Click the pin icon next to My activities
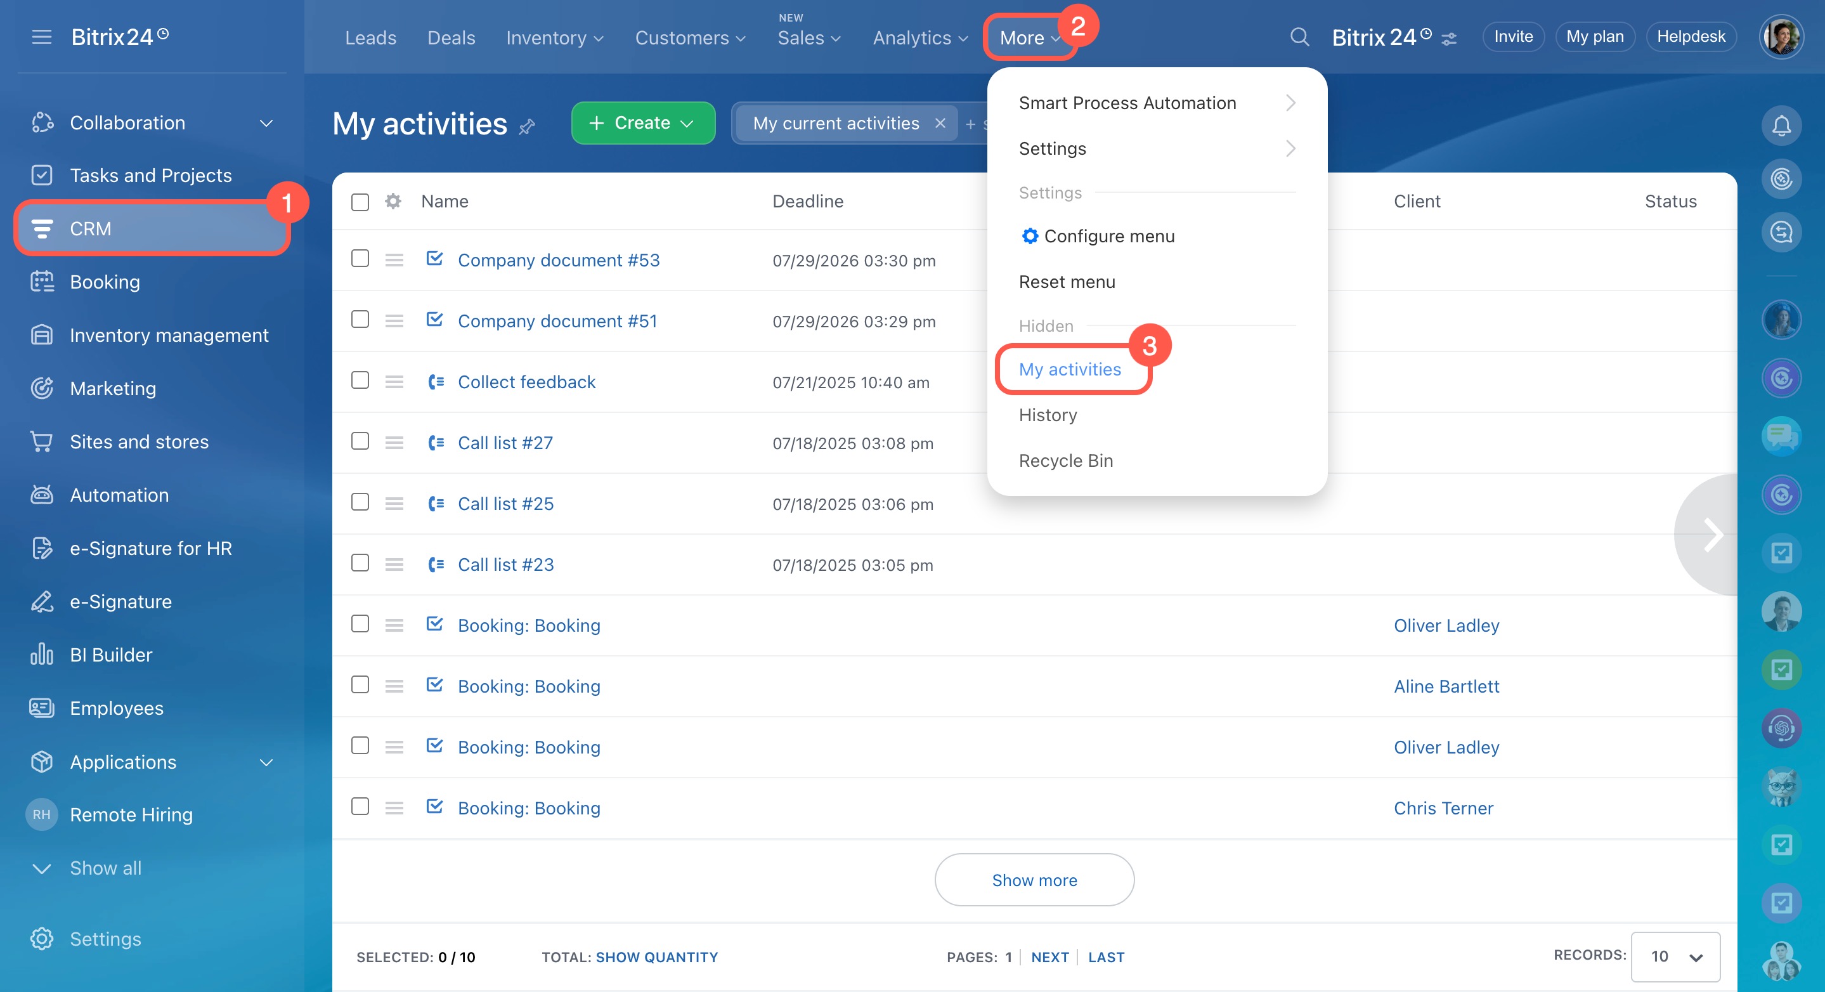Image resolution: width=1825 pixels, height=992 pixels. 526,127
